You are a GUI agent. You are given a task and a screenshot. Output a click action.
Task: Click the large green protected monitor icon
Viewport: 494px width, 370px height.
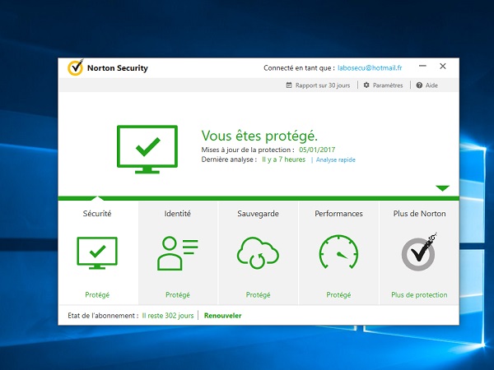point(147,149)
